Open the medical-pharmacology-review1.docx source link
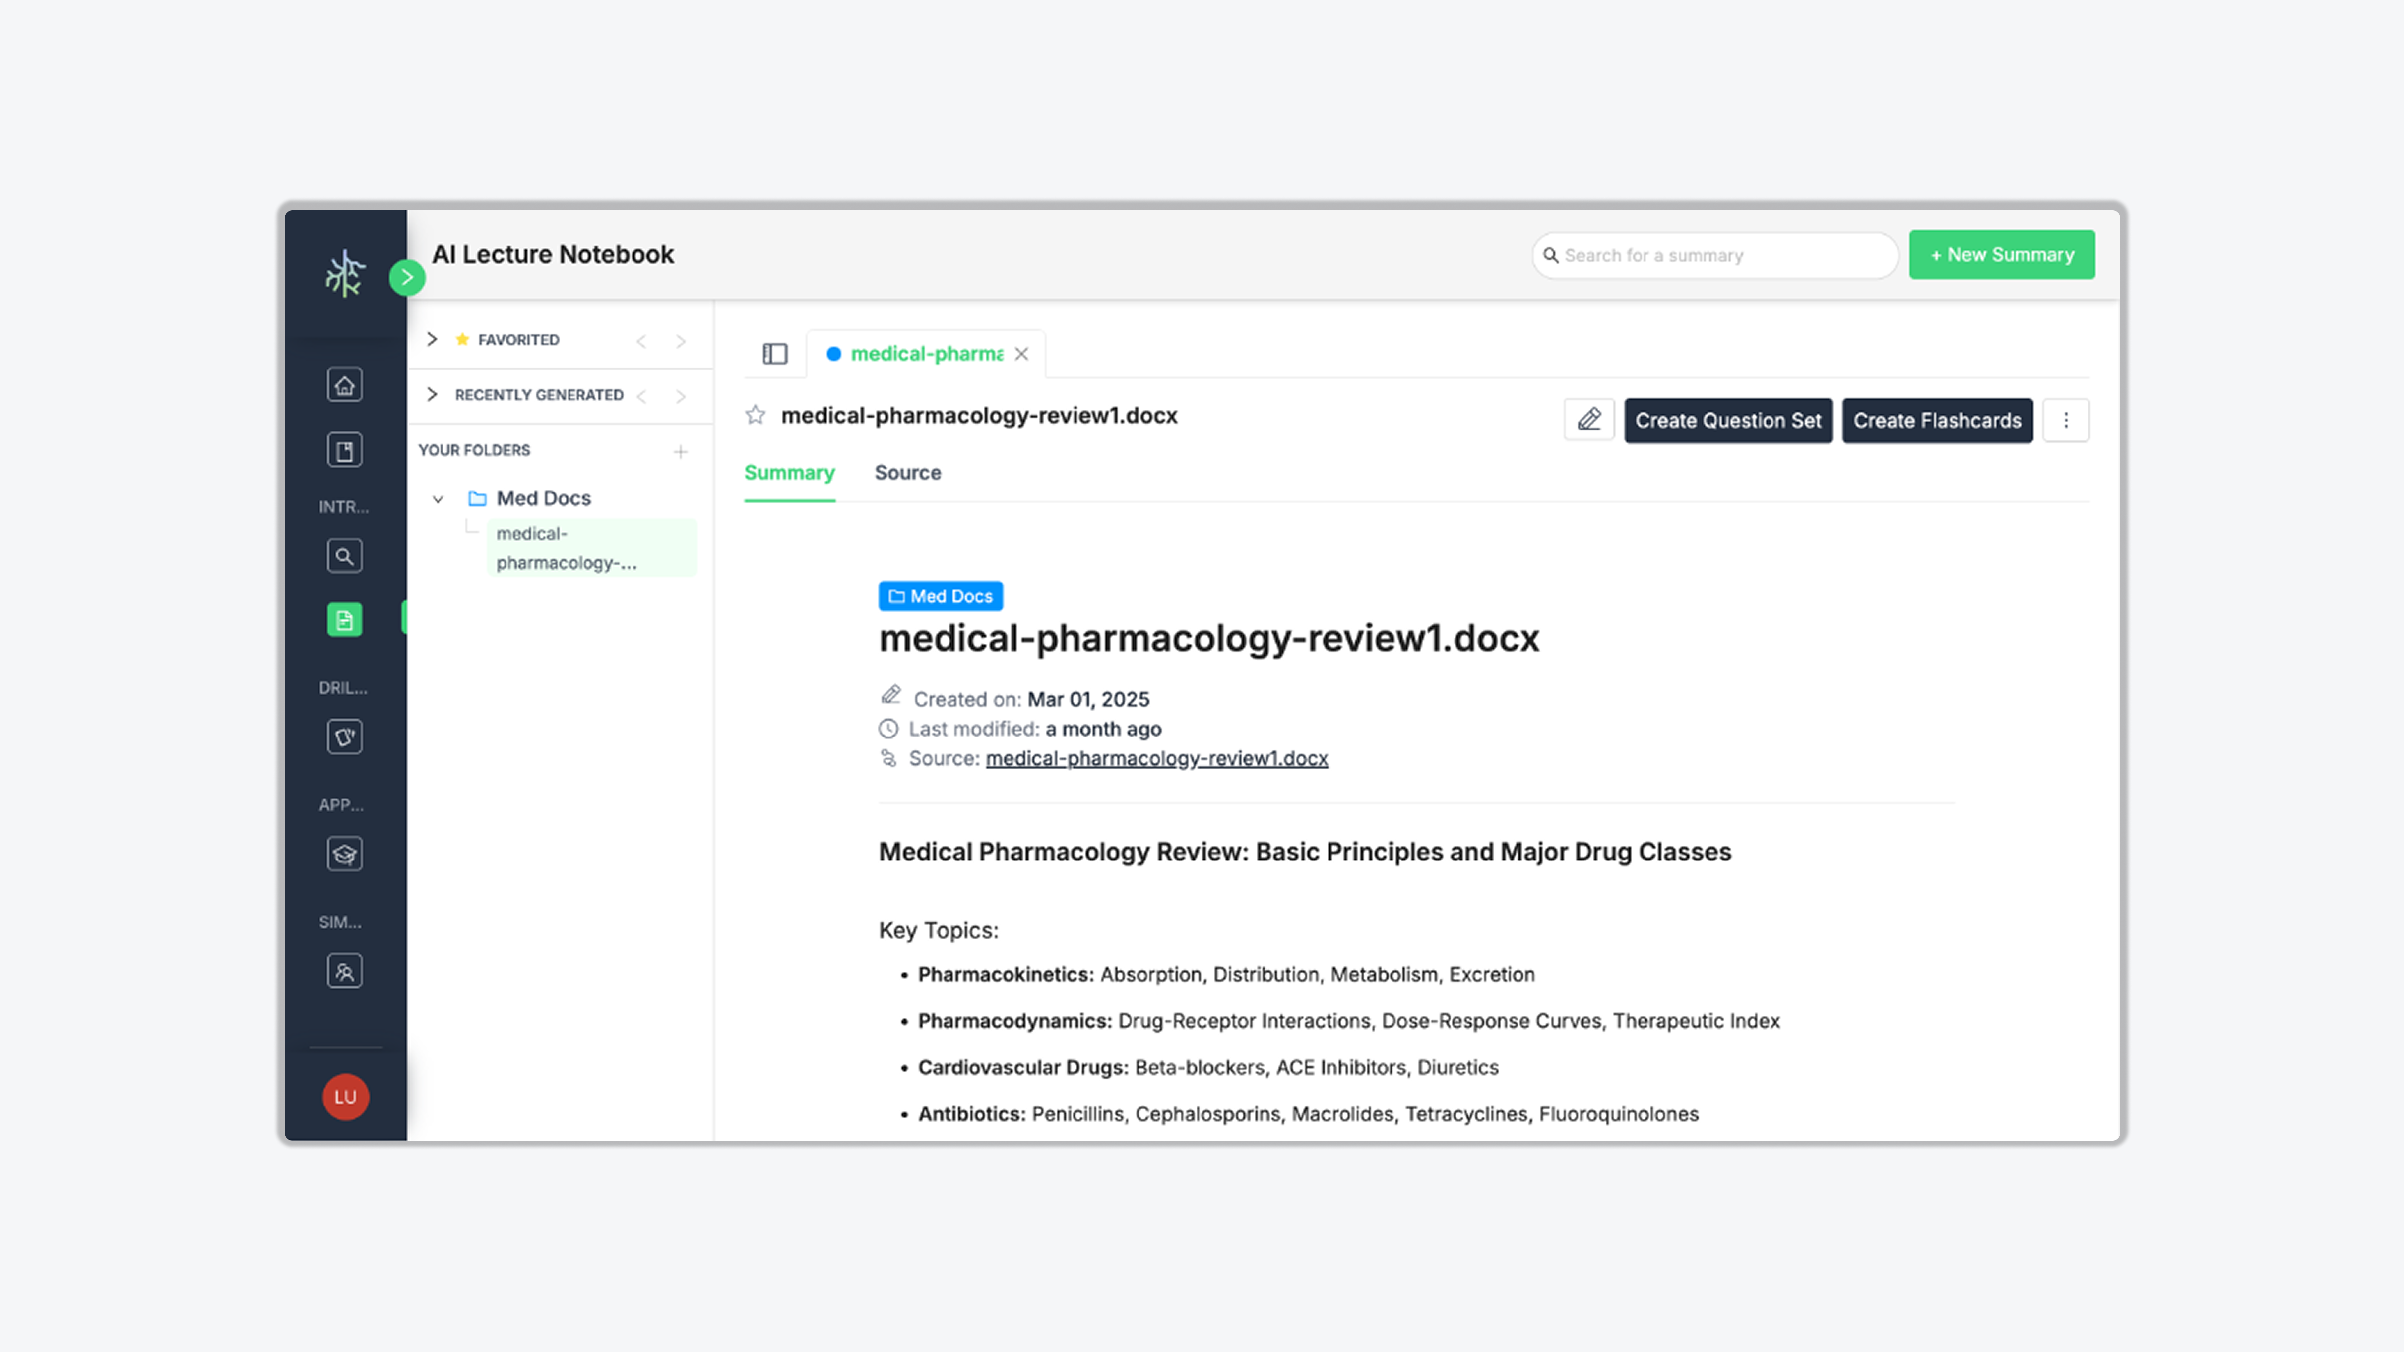The height and width of the screenshot is (1352, 2404). pyautogui.click(x=1156, y=758)
